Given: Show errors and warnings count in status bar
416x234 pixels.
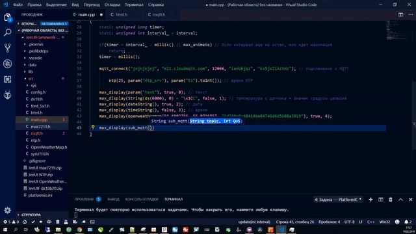Looking at the screenshot, I should pyautogui.click(x=11, y=222).
